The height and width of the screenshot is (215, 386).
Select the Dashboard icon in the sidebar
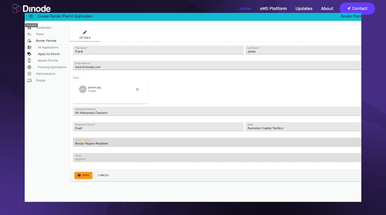29,27
